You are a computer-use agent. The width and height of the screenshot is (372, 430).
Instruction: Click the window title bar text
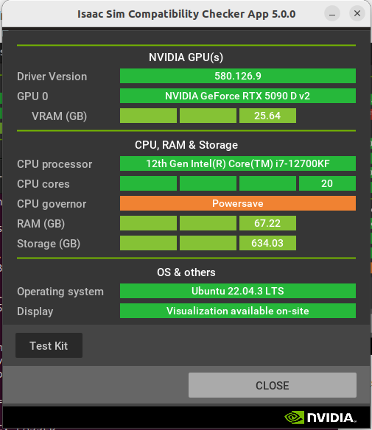[186, 14]
